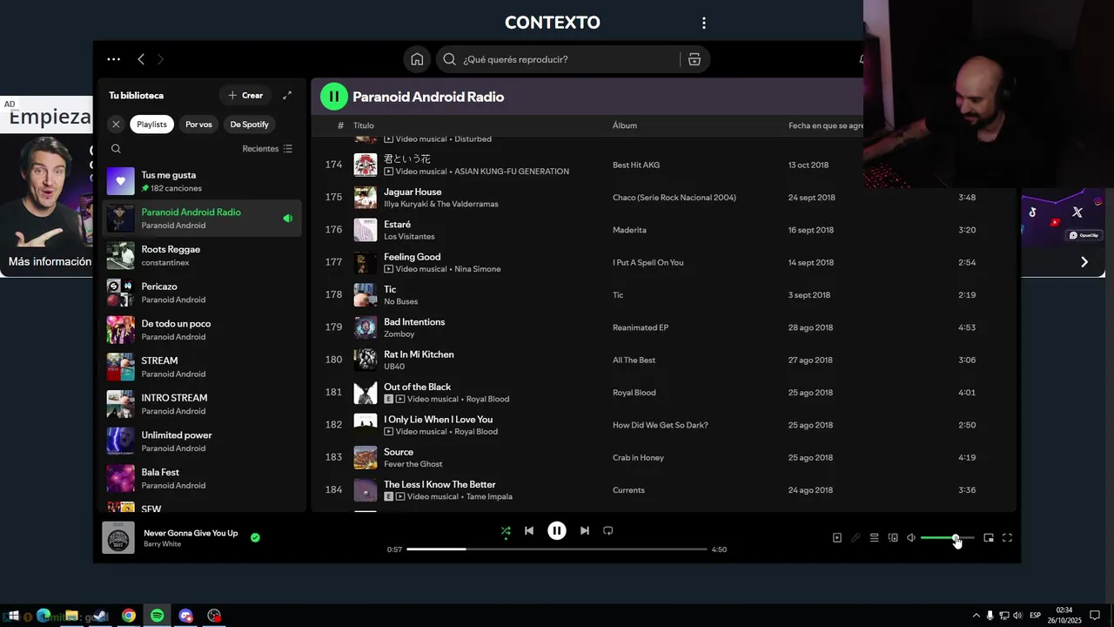Image resolution: width=1114 pixels, height=627 pixels.
Task: Sort by the Álbum column header
Action: tap(625, 125)
